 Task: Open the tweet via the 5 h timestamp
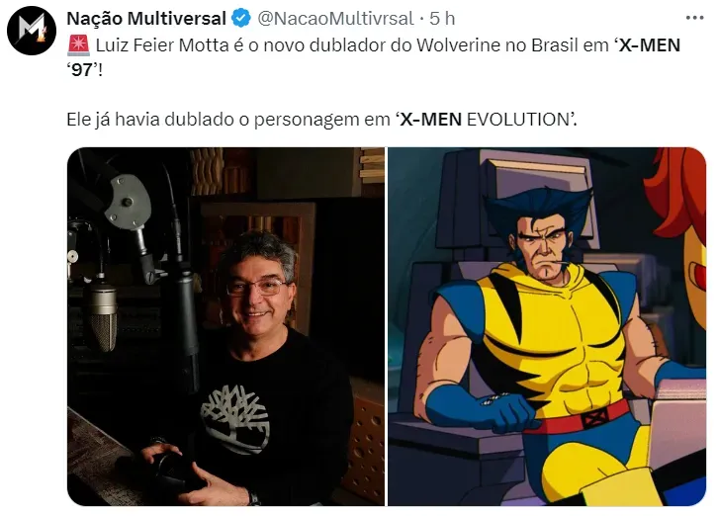(442, 19)
